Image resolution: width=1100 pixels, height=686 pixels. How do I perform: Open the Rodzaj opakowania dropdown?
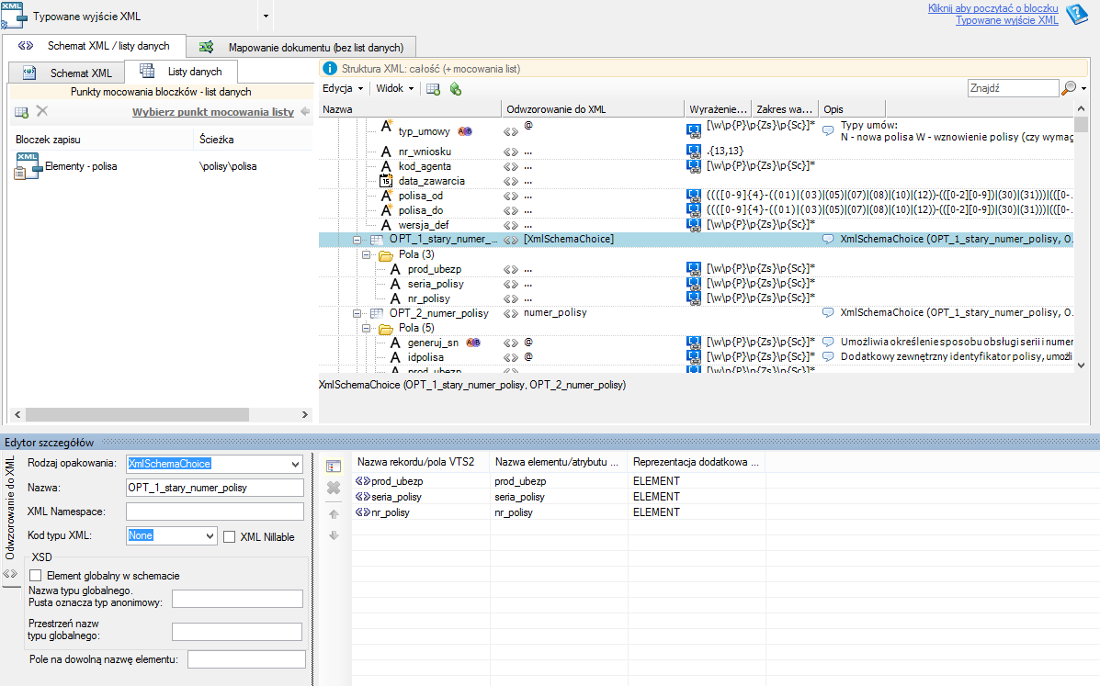[x=295, y=464]
